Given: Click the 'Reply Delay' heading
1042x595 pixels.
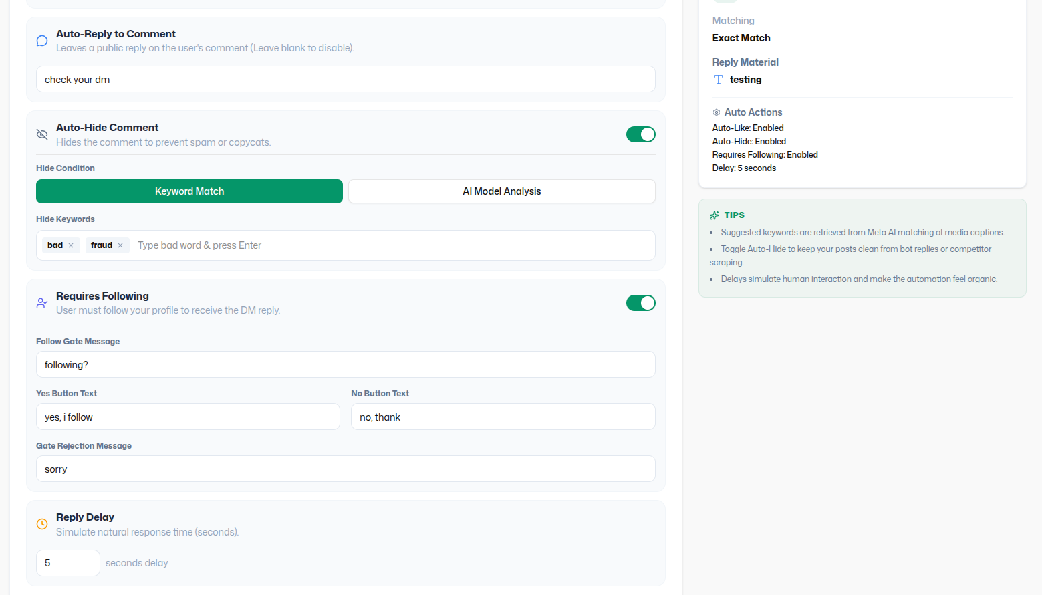Looking at the screenshot, I should point(85,517).
